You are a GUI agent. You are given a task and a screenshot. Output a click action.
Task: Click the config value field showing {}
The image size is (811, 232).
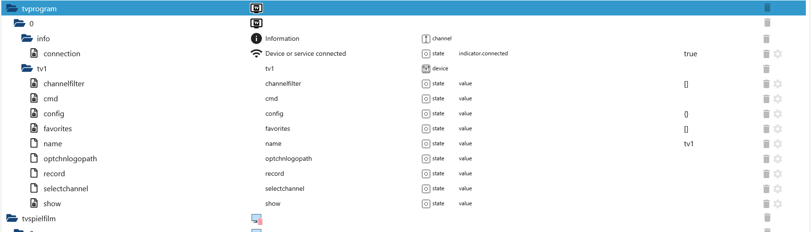686,114
